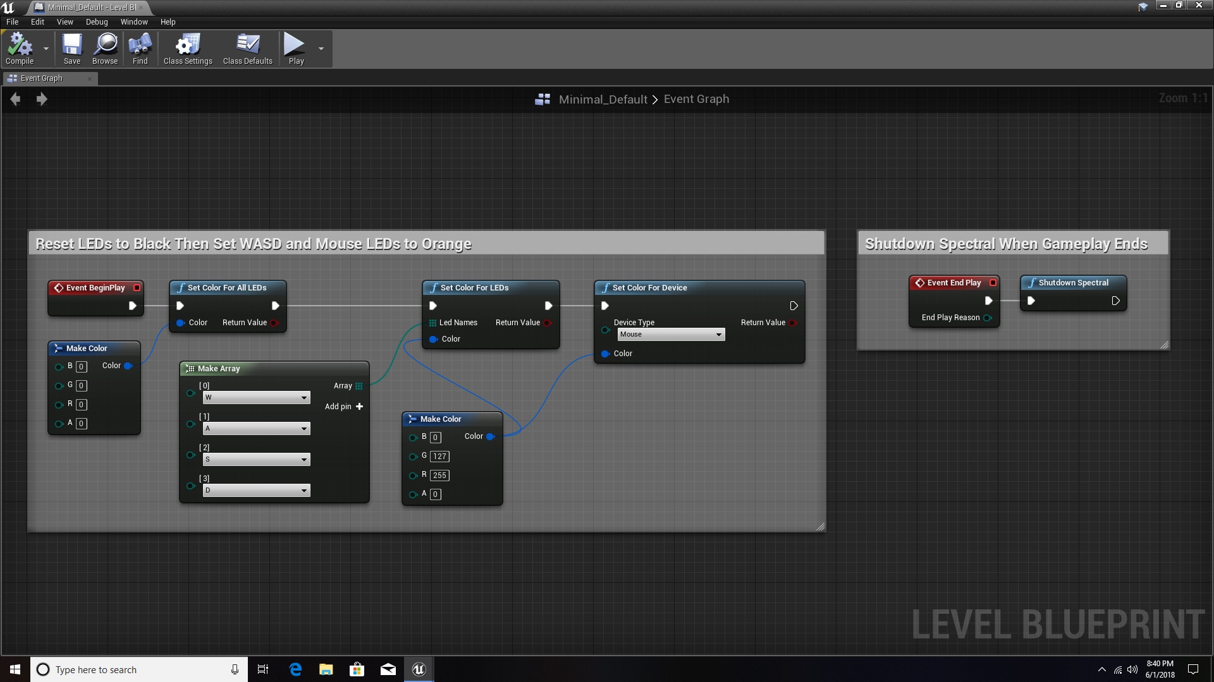Open Unreal Engine from the taskbar
The height and width of the screenshot is (682, 1214).
point(419,669)
